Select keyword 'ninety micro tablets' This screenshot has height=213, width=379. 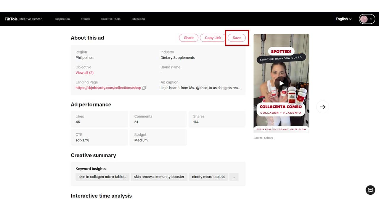208,177
